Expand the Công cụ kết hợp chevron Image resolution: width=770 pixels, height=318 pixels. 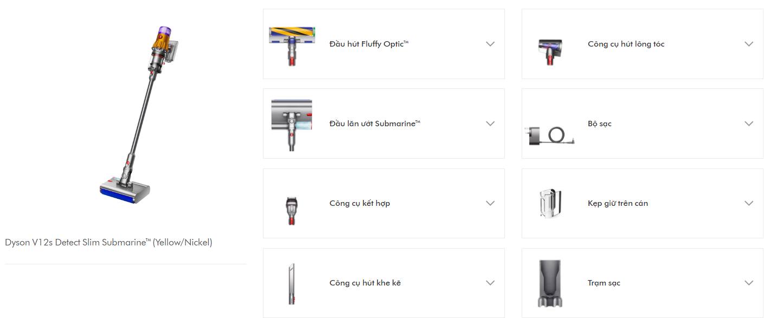tap(490, 203)
